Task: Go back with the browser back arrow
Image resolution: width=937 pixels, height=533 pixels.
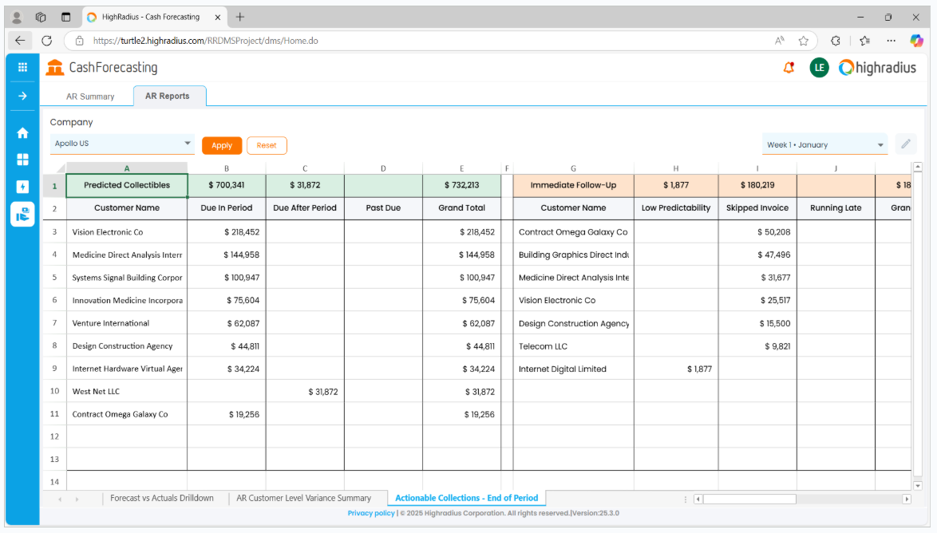Action: pyautogui.click(x=20, y=41)
